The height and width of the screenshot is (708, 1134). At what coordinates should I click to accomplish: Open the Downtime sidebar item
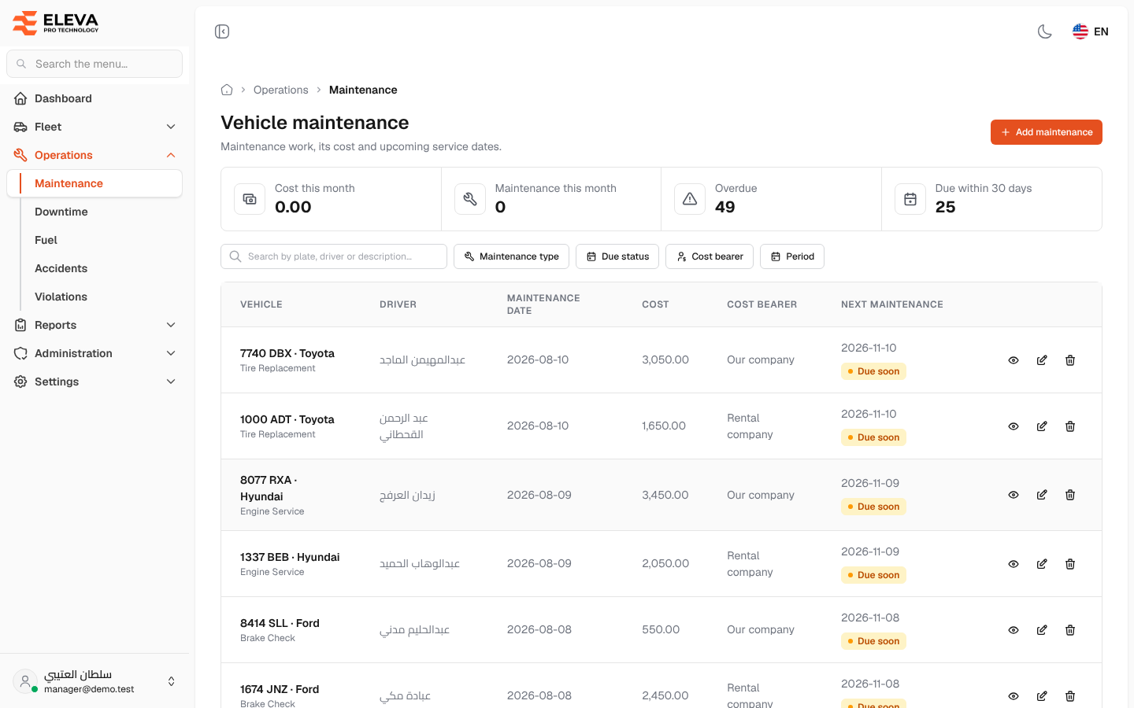point(61,212)
